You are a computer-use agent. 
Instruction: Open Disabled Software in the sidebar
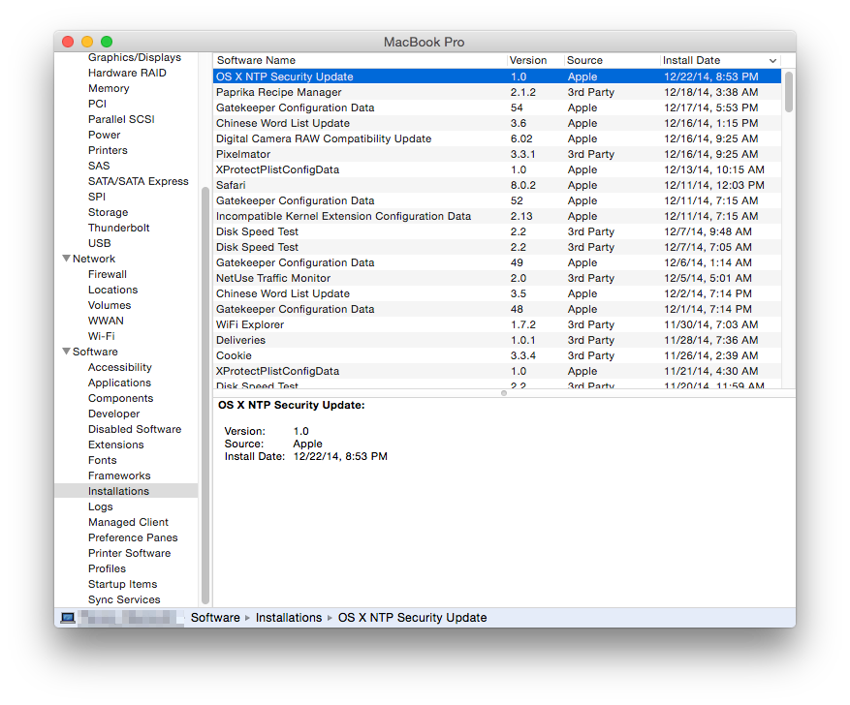(x=135, y=429)
